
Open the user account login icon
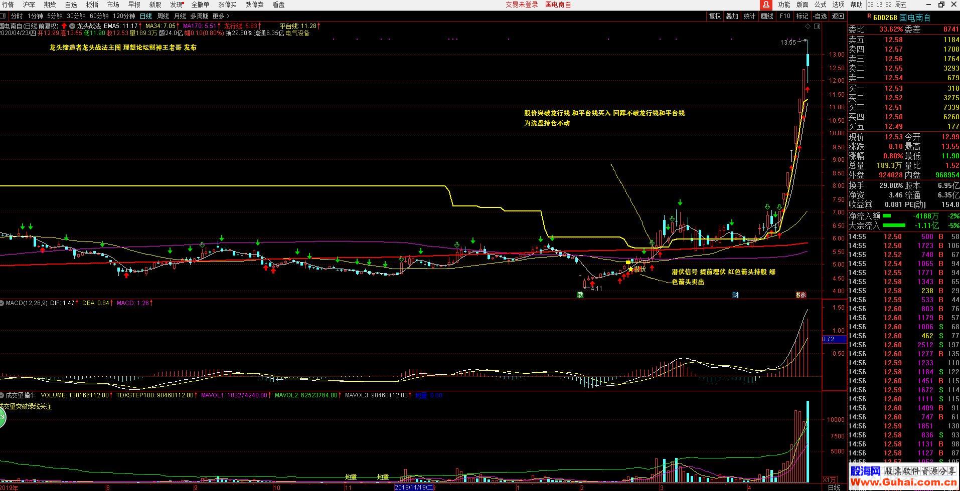point(766,5)
